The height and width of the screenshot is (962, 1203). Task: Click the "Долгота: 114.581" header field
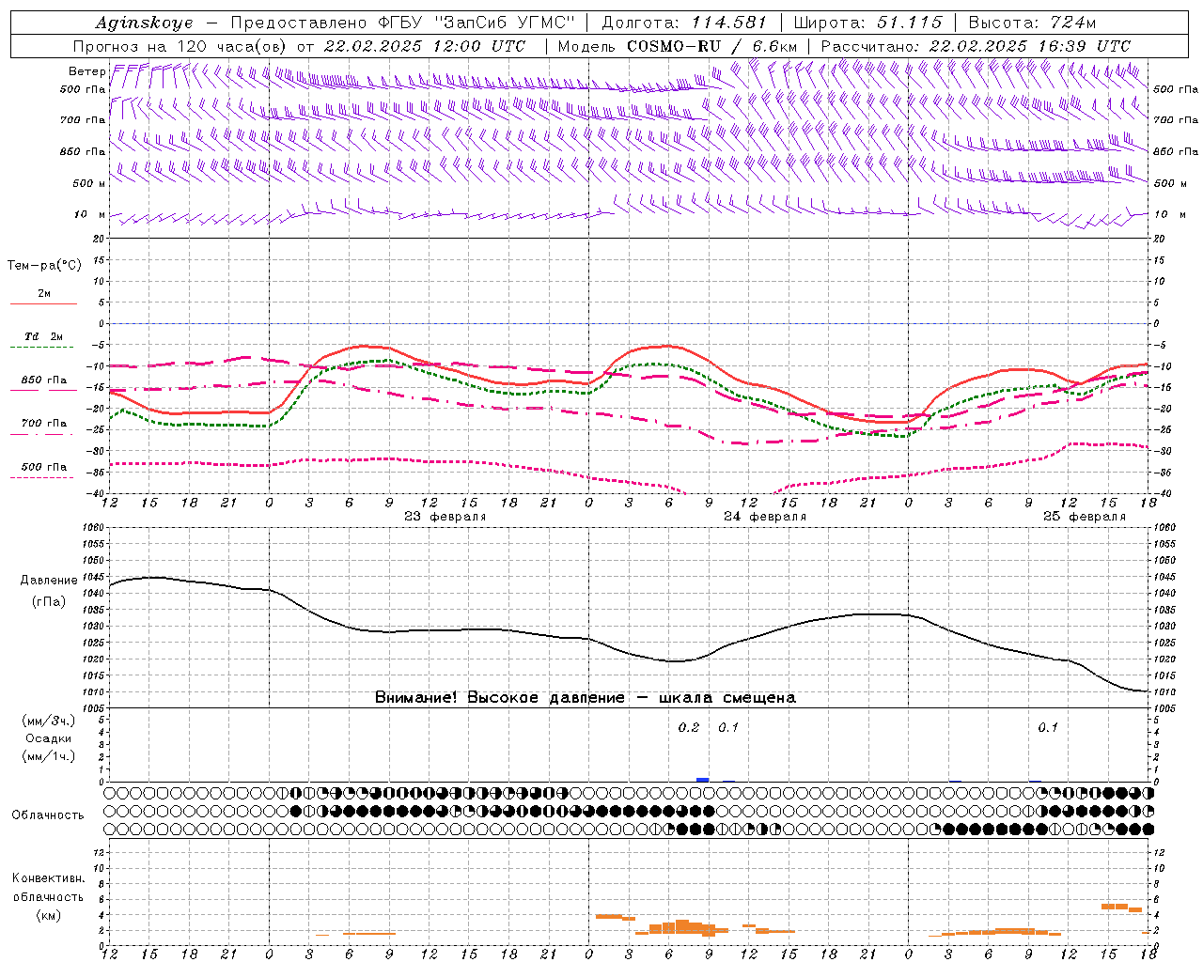[684, 23]
